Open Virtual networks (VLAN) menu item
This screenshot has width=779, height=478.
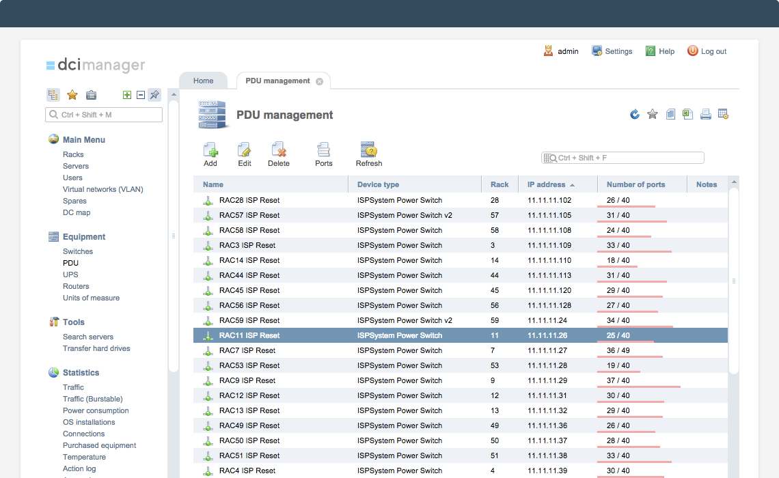(102, 189)
